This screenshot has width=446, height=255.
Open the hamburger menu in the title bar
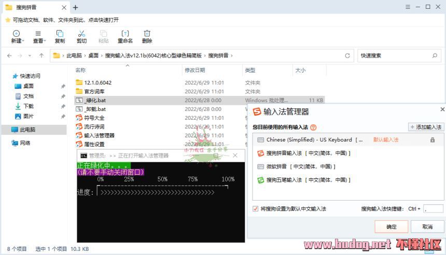pyautogui.click(x=408, y=7)
